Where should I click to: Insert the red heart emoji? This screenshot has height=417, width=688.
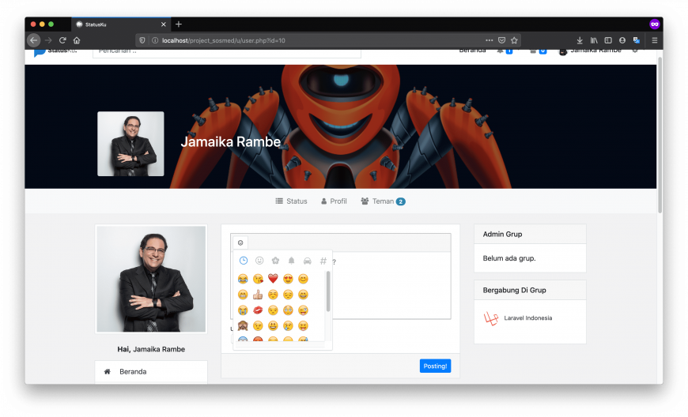(273, 279)
